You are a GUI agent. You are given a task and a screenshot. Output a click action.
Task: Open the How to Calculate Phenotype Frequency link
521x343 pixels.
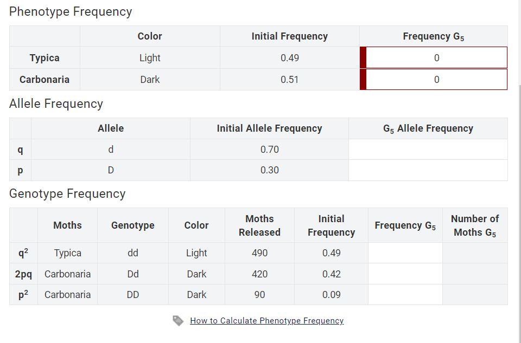pos(266,320)
